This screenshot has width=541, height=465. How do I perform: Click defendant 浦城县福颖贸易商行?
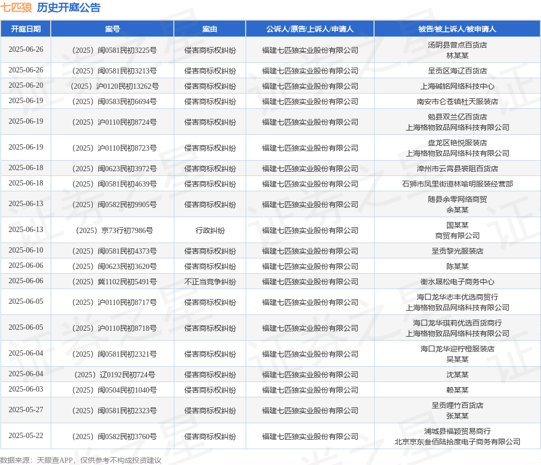pyautogui.click(x=458, y=431)
